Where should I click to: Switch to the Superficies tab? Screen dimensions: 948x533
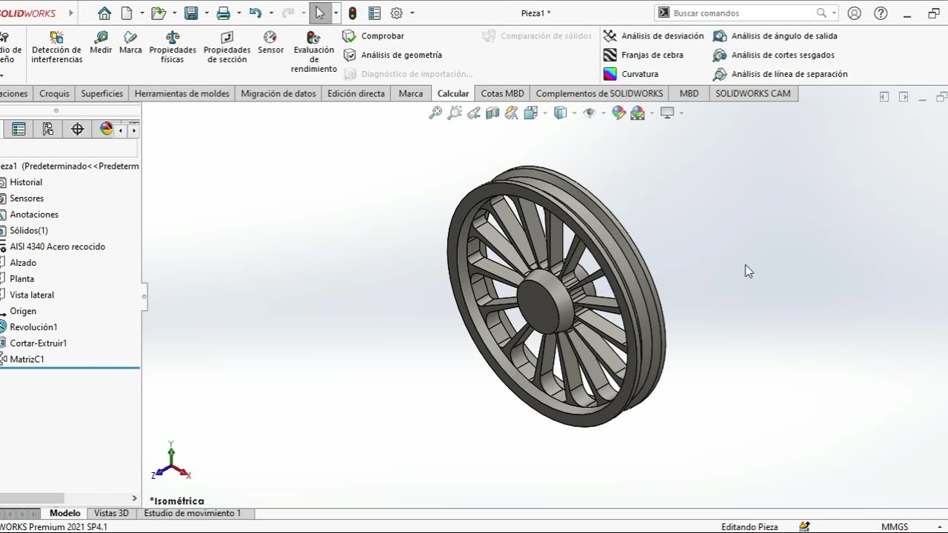(x=101, y=93)
